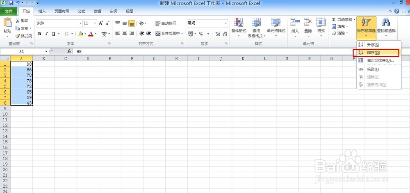Click the cell borders icon

(67, 34)
